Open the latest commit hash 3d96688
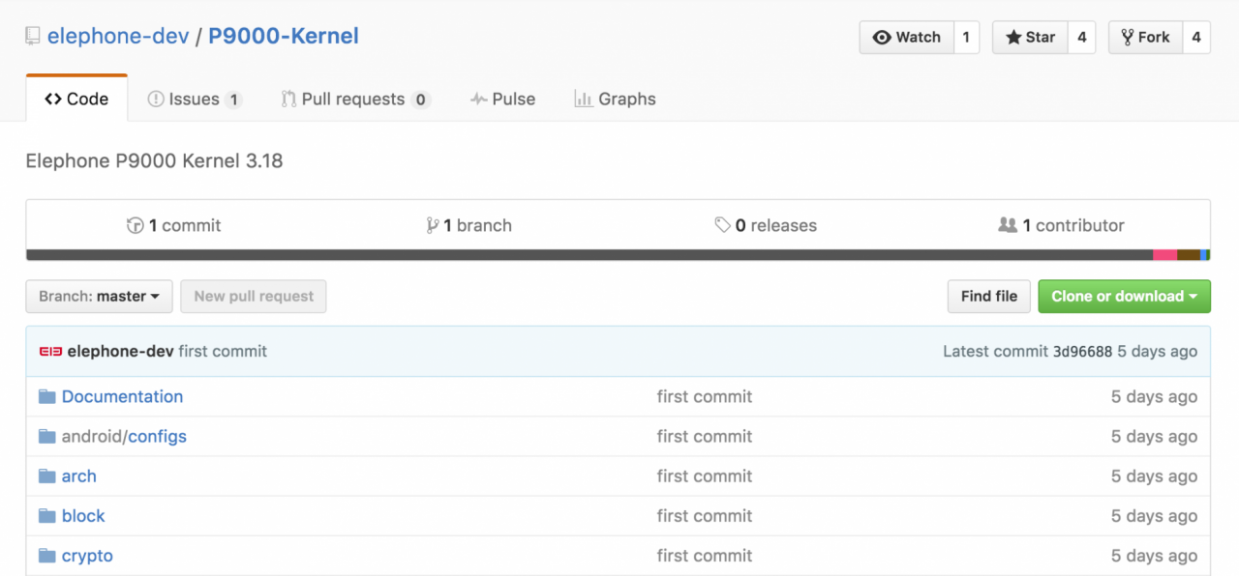 point(1083,352)
